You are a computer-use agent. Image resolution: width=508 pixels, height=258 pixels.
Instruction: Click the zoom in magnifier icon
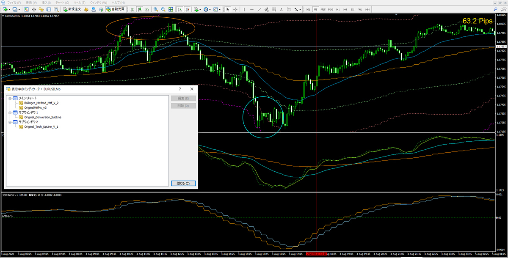(x=156, y=9)
